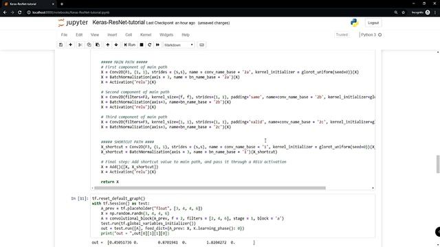This screenshot has height=247, width=440.
Task: Interrupt the kernel with stop icon
Action: (x=142, y=45)
